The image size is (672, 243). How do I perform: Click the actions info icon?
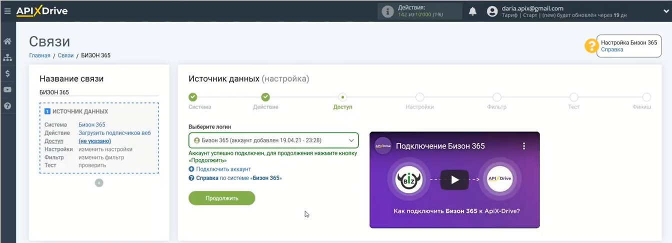pos(387,11)
